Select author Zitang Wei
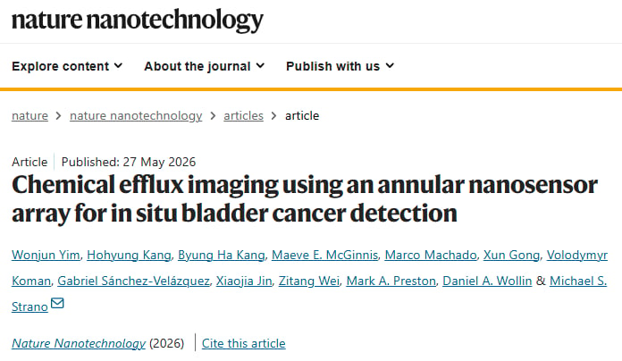622x361 pixels. click(309, 281)
